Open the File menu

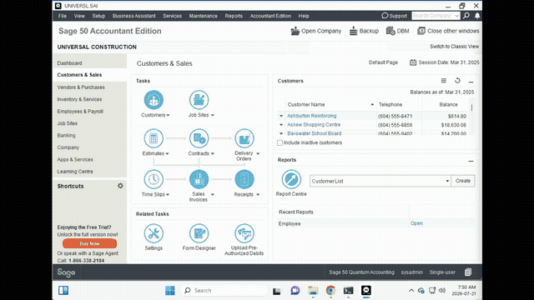pos(63,16)
